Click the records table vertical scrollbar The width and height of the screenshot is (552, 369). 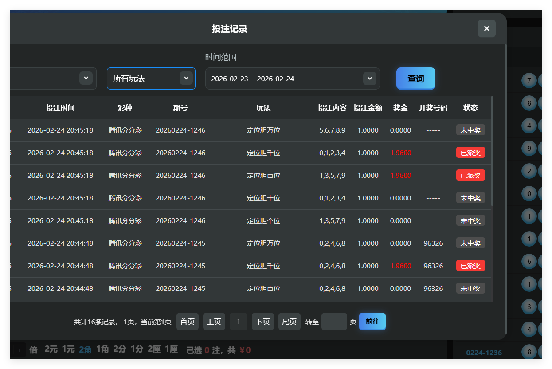[x=492, y=151]
